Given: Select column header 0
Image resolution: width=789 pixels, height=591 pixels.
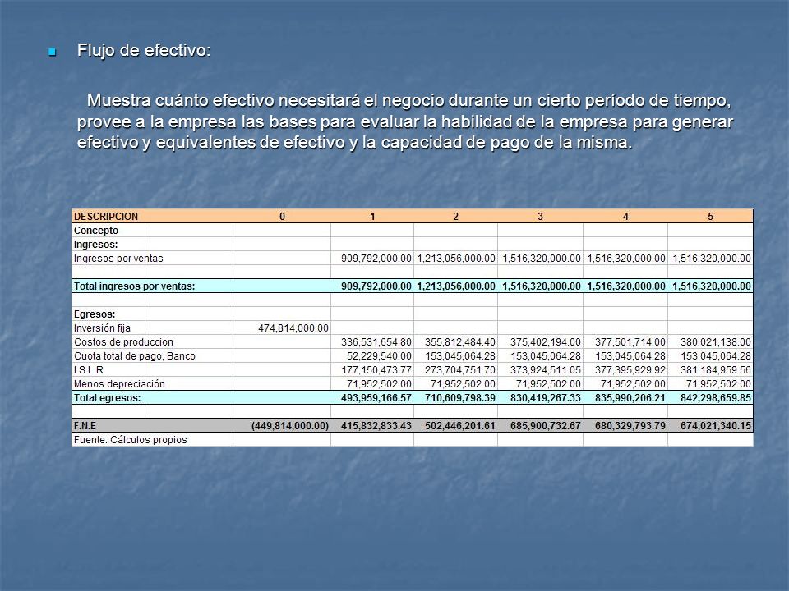Looking at the screenshot, I should pyautogui.click(x=282, y=217).
